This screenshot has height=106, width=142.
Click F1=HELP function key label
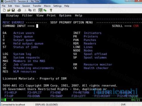pyautogui.click(x=11, y=92)
